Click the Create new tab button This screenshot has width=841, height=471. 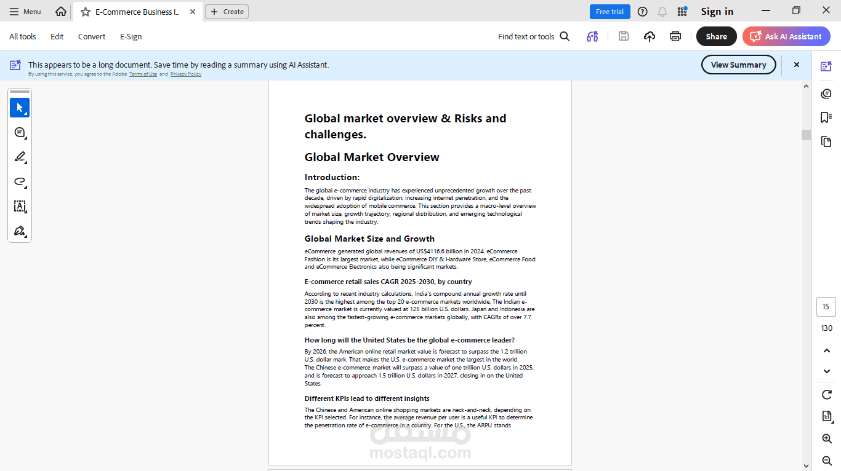point(227,12)
